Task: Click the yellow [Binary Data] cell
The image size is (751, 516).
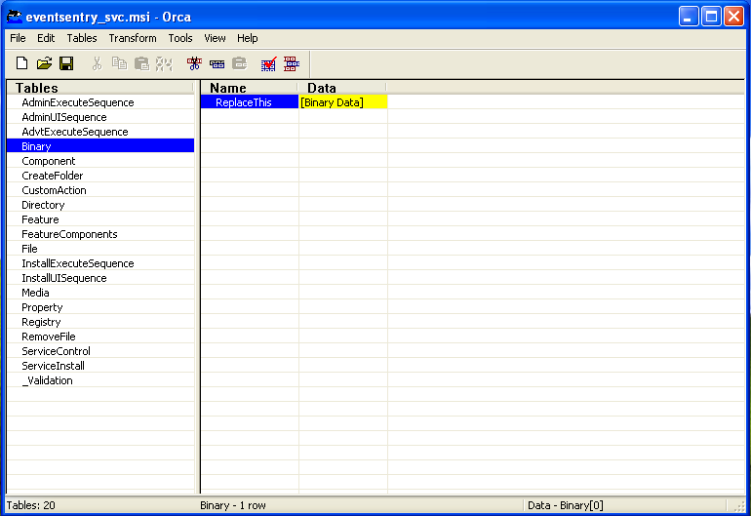Action: coord(343,102)
